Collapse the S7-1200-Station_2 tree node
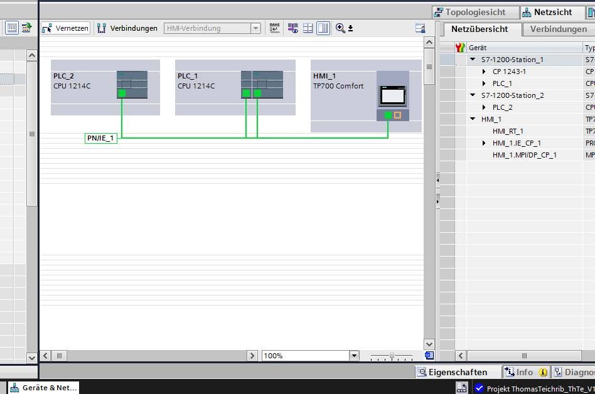The height and width of the screenshot is (394, 595). pyautogui.click(x=473, y=95)
